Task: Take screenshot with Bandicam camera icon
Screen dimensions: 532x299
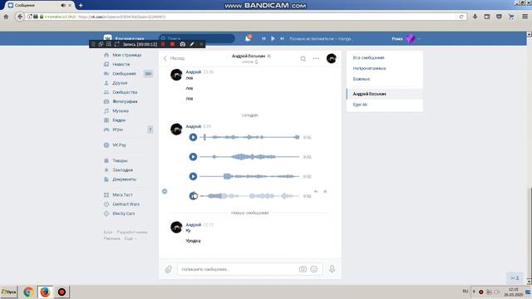Action: [x=183, y=44]
